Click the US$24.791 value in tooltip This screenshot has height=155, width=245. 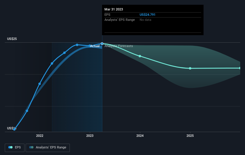click(x=147, y=15)
